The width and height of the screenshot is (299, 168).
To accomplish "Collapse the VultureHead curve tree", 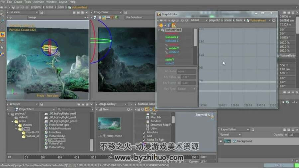I will (159, 30).
